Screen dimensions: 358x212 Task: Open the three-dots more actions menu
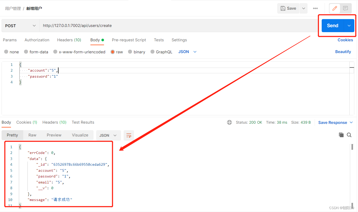[315, 8]
